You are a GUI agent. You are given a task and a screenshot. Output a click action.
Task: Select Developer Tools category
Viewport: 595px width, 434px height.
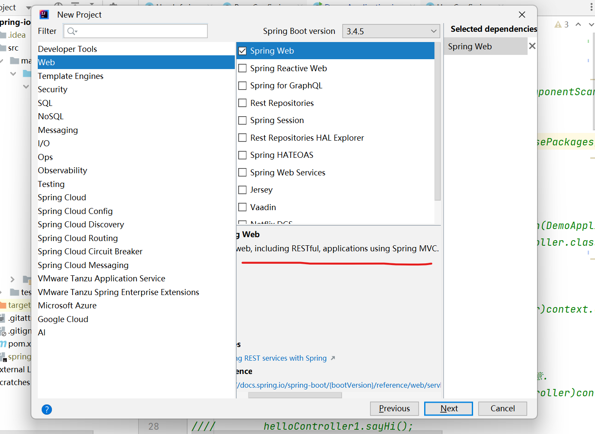point(136,49)
